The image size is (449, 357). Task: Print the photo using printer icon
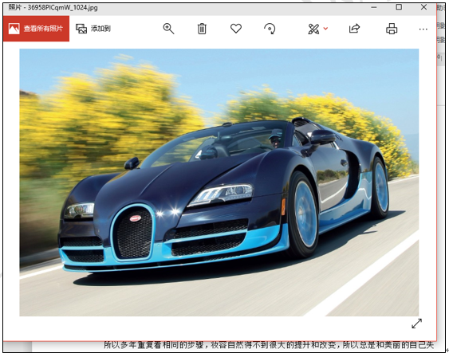click(x=392, y=29)
